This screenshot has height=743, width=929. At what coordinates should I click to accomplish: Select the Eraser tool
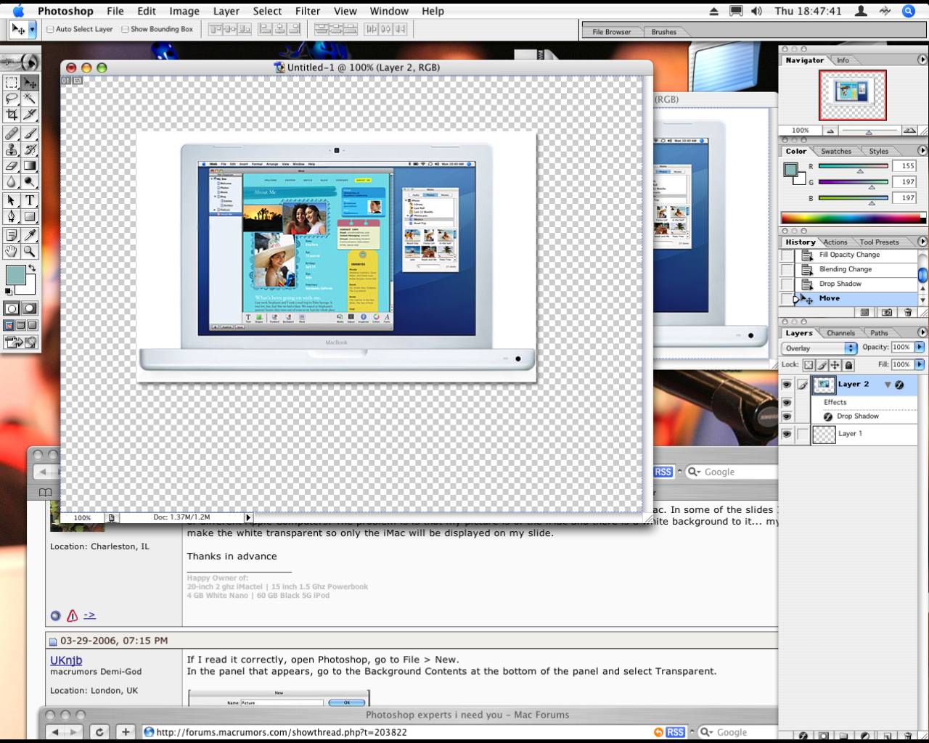(12, 165)
